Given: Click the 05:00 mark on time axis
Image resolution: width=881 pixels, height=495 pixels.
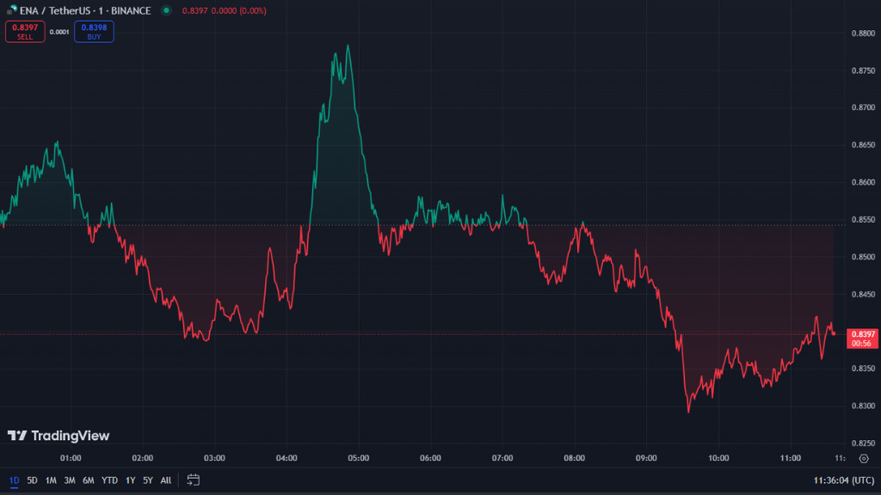Looking at the screenshot, I should point(359,458).
